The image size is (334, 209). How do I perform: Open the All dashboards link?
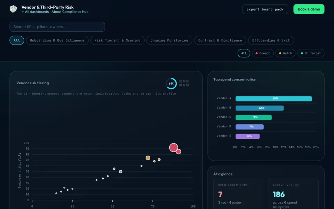(35, 12)
